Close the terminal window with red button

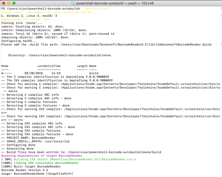[4, 3]
